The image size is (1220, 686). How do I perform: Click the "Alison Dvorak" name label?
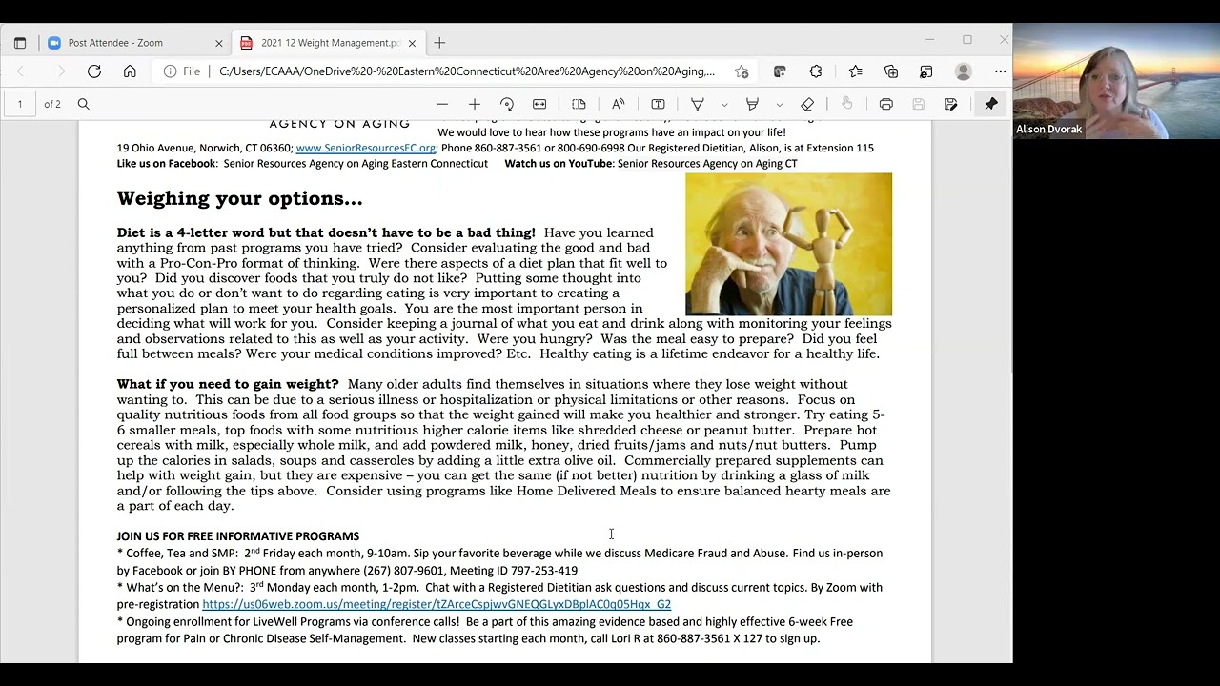pos(1048,130)
